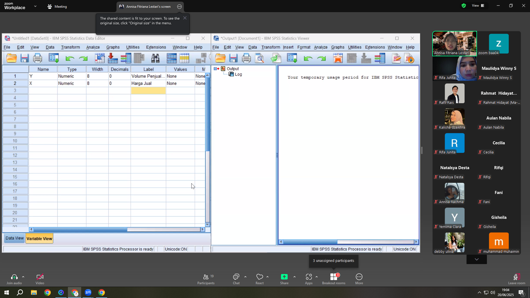Screen dimensions: 530x298
Task: Open the Participants panel
Action: pos(206,279)
